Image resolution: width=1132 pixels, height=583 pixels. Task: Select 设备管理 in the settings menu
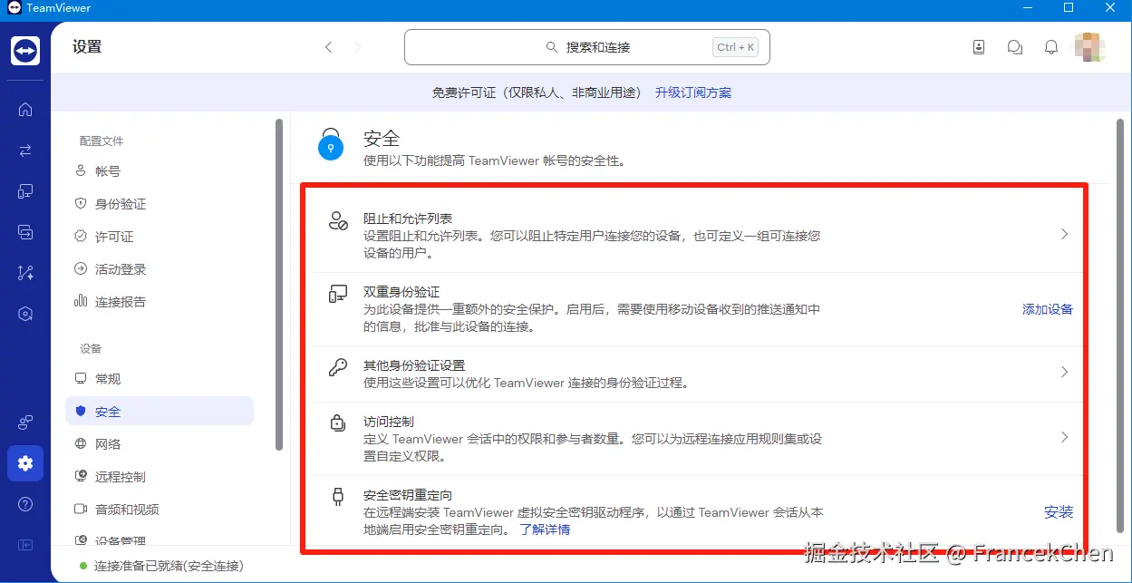(x=160, y=541)
